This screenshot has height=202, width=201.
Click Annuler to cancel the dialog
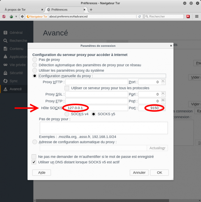(139, 172)
